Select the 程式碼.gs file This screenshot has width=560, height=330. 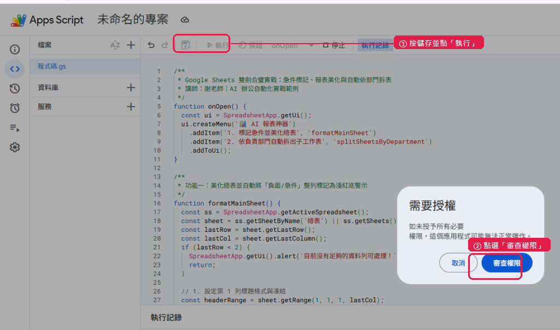[x=85, y=67]
